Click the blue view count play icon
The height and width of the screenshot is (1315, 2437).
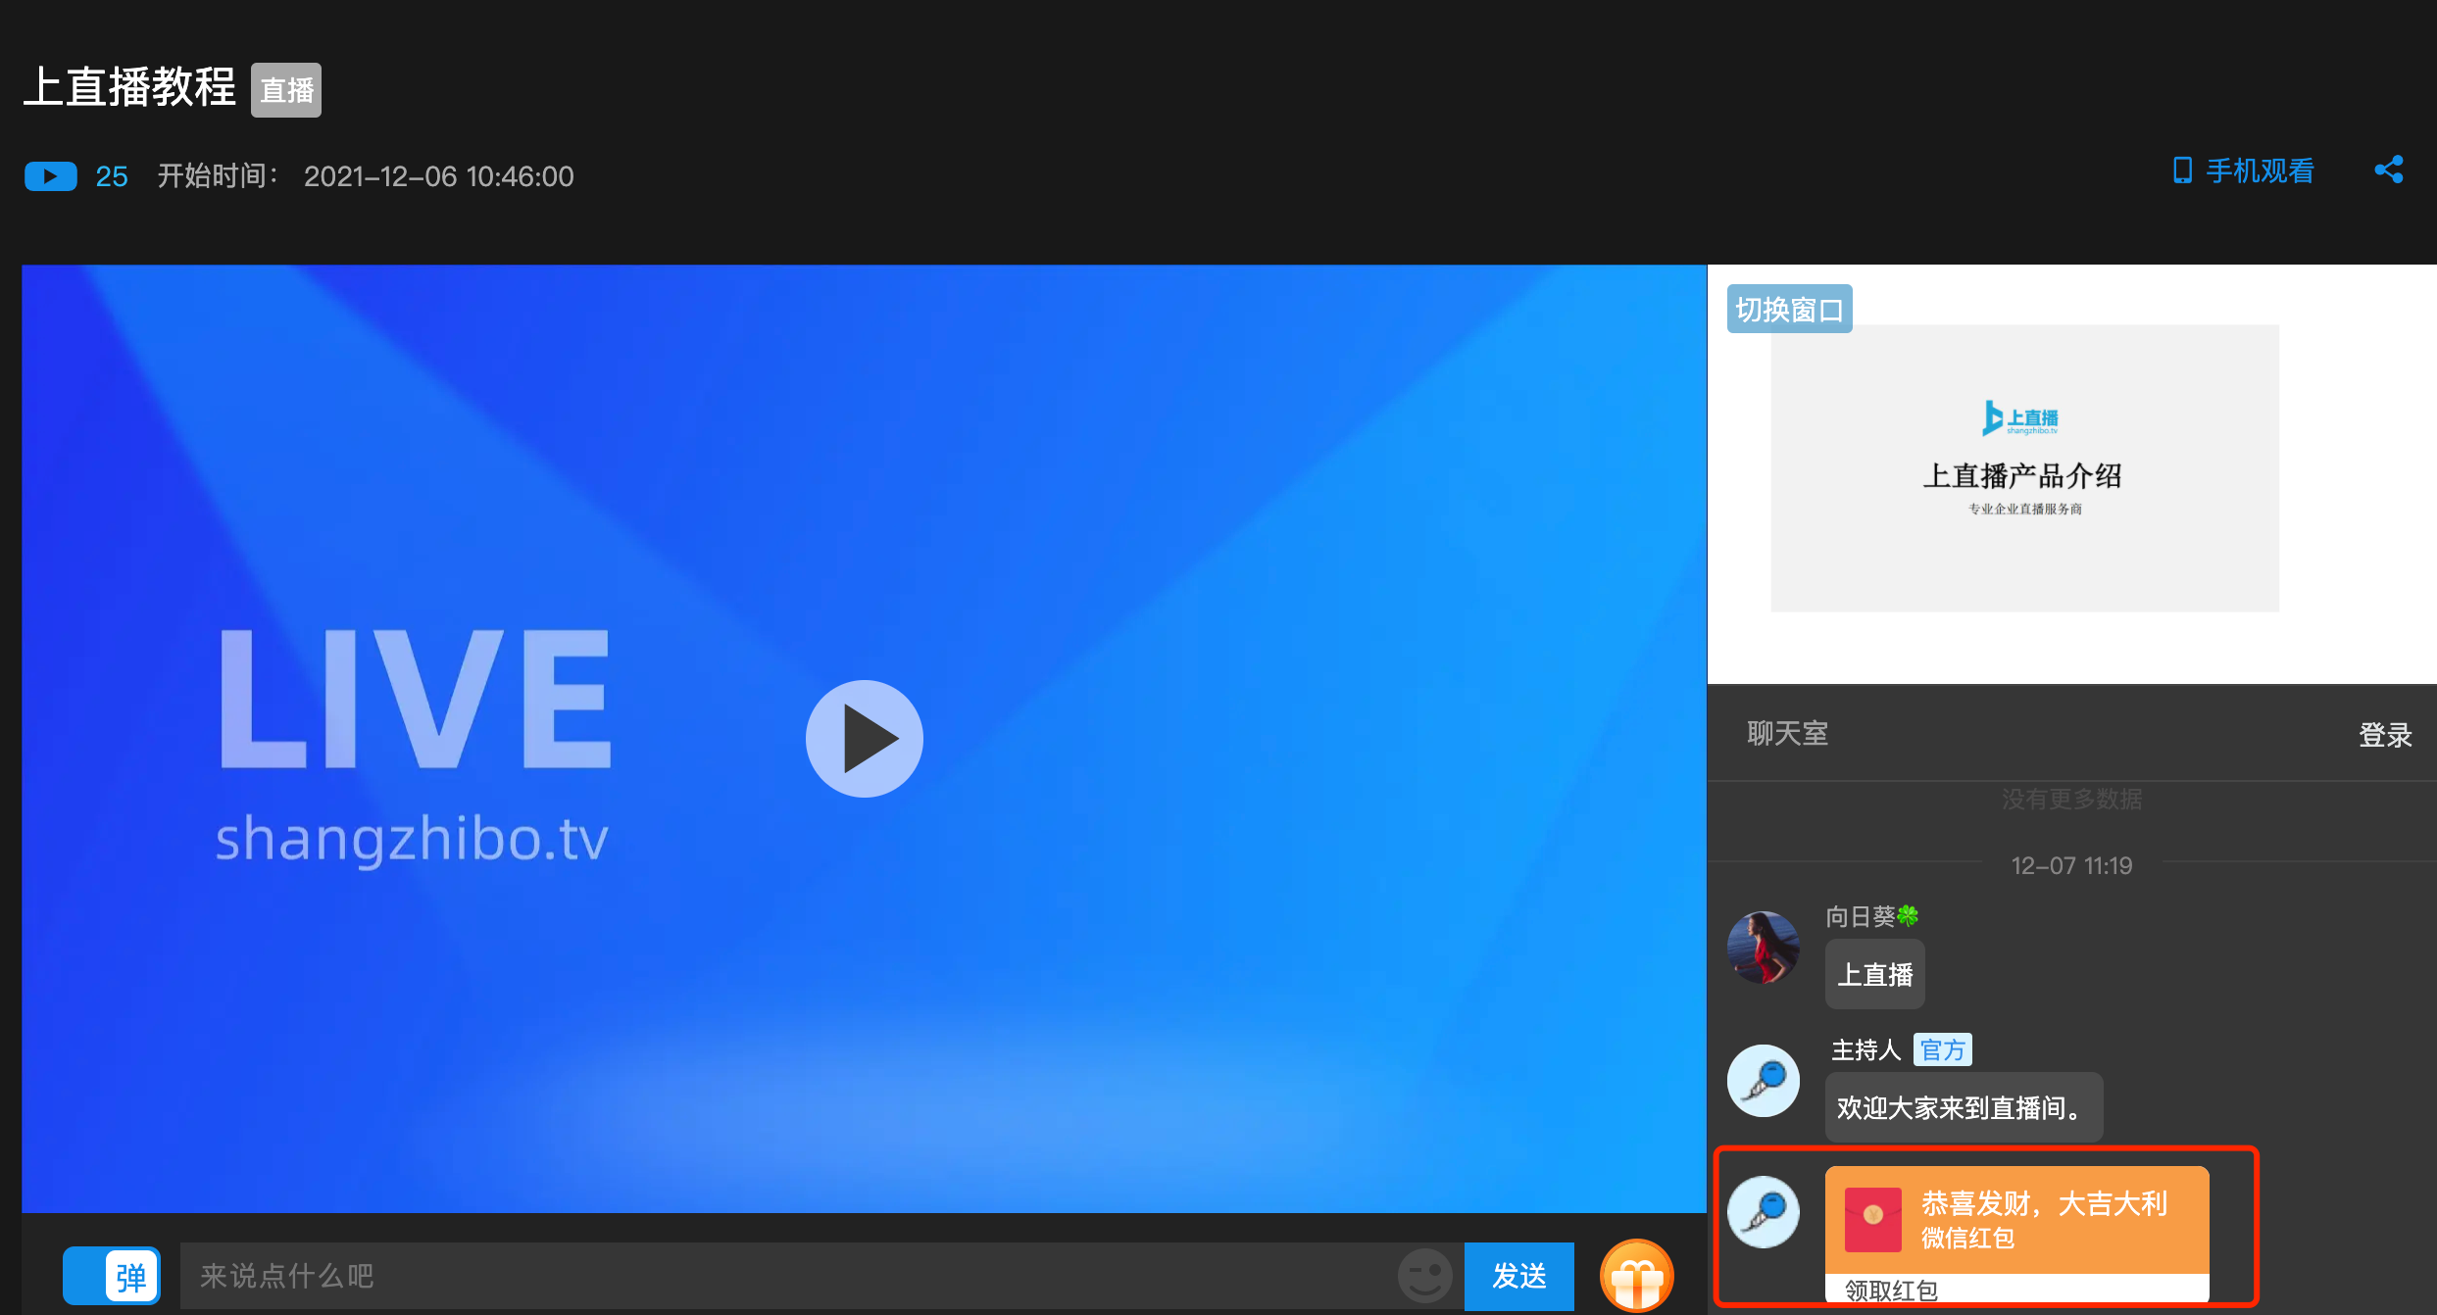51,176
